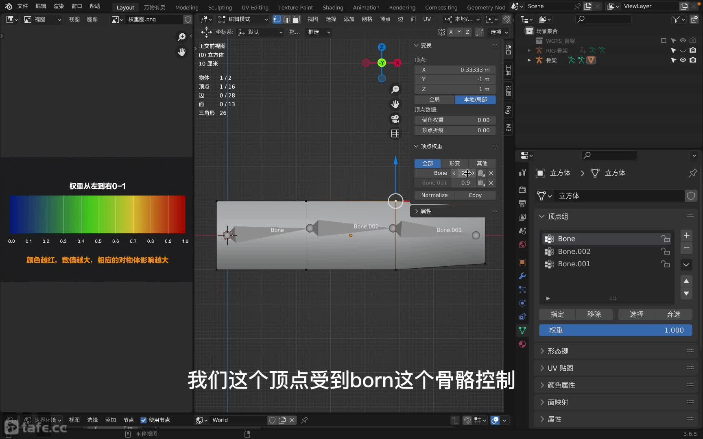703x439 pixels.
Task: Click the 3D viewport pan hand icon
Action: pyautogui.click(x=395, y=104)
